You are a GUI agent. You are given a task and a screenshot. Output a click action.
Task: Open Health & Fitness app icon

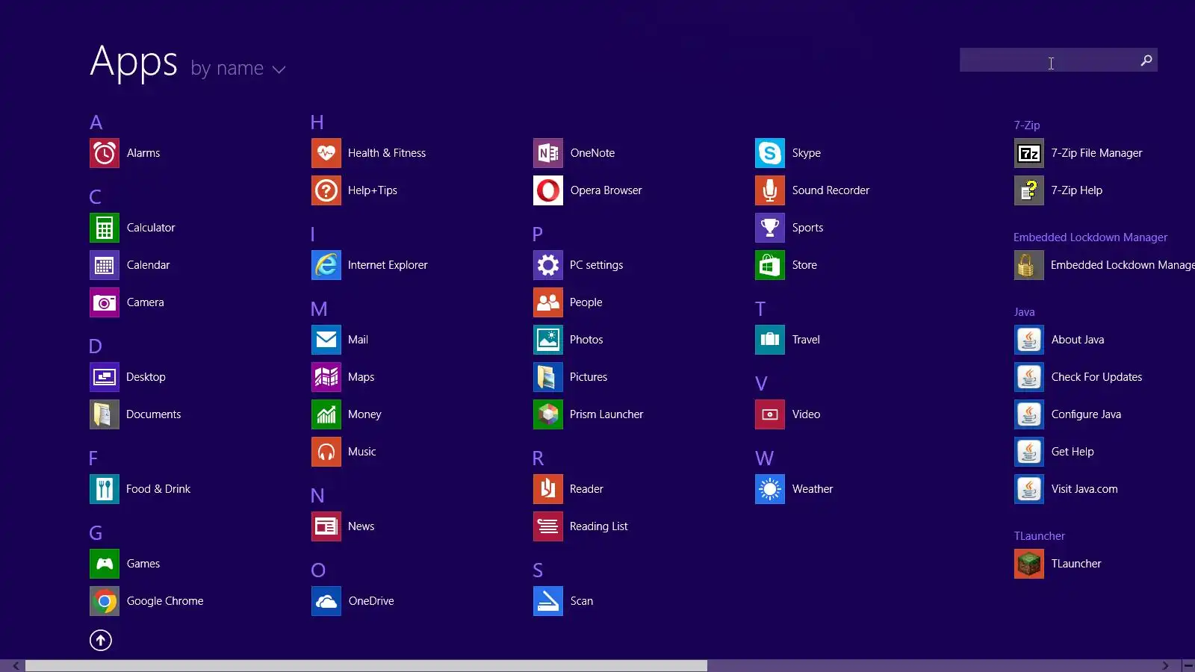click(326, 153)
